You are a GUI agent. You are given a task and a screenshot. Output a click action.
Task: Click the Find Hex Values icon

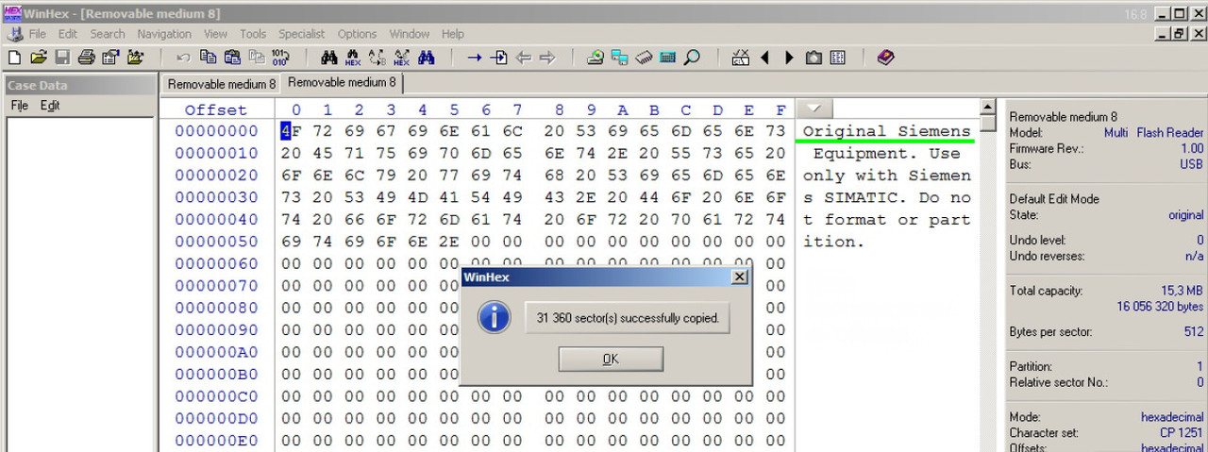tap(353, 58)
